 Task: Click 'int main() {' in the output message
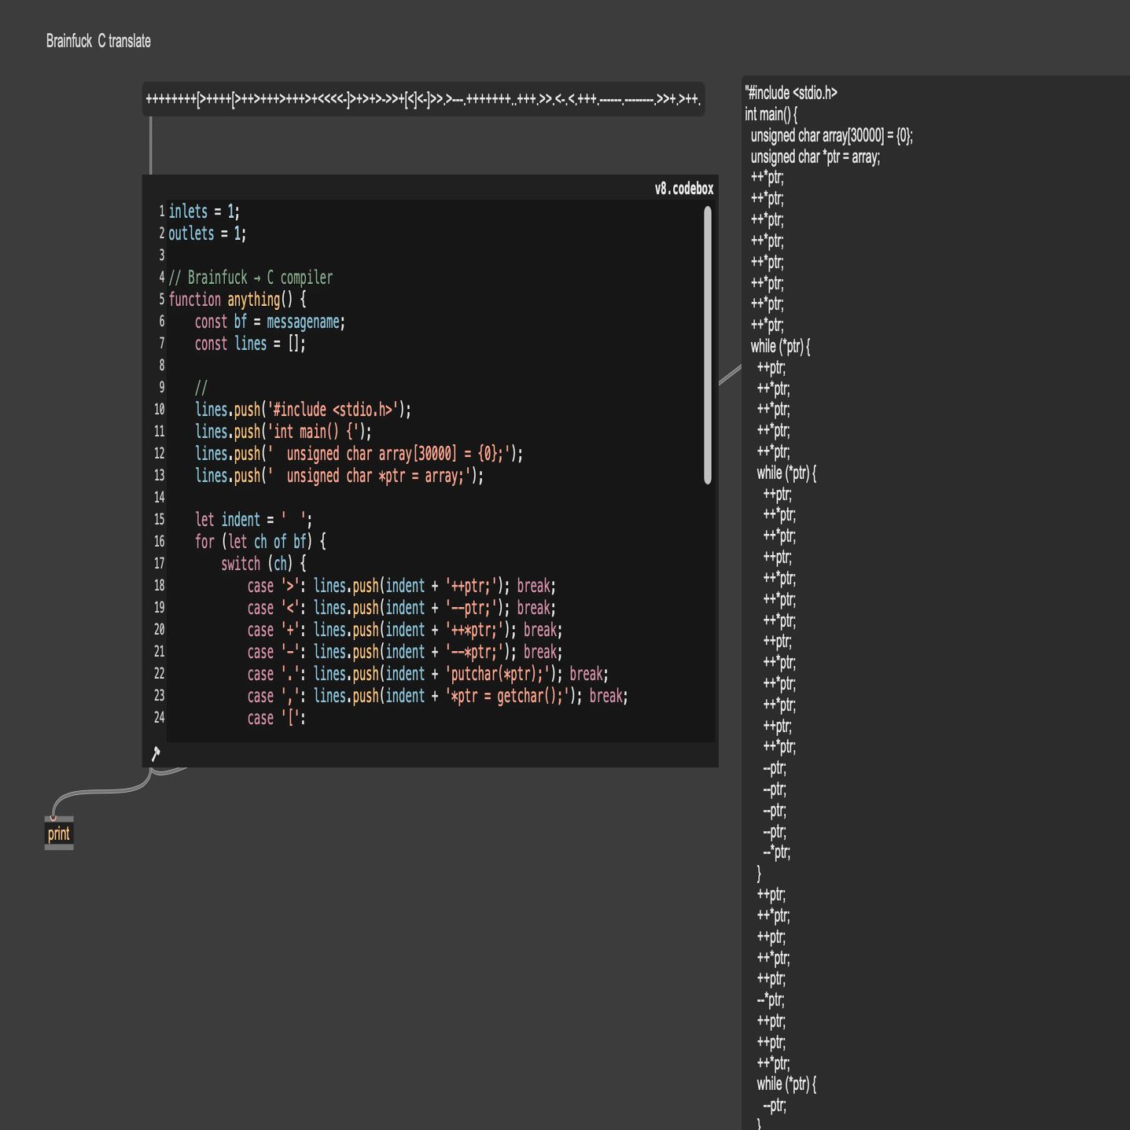(x=771, y=114)
